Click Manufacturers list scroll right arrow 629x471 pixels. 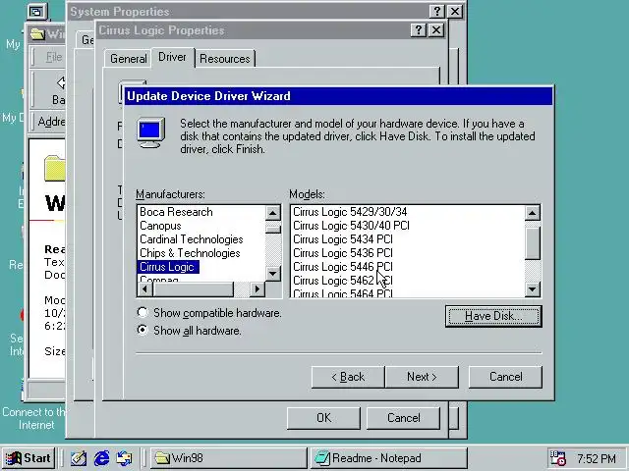click(257, 288)
